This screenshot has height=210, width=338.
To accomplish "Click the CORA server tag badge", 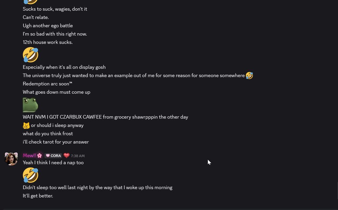I will [x=53, y=156].
